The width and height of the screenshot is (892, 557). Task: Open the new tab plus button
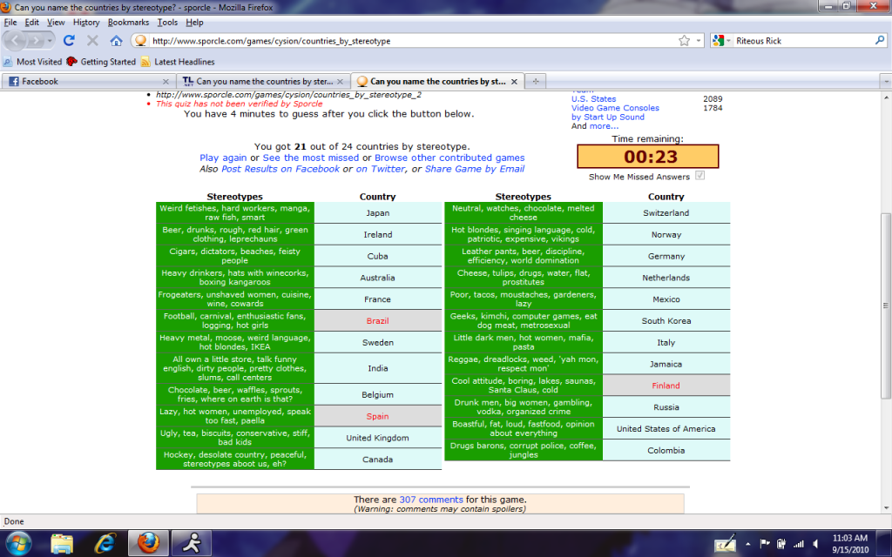[535, 81]
